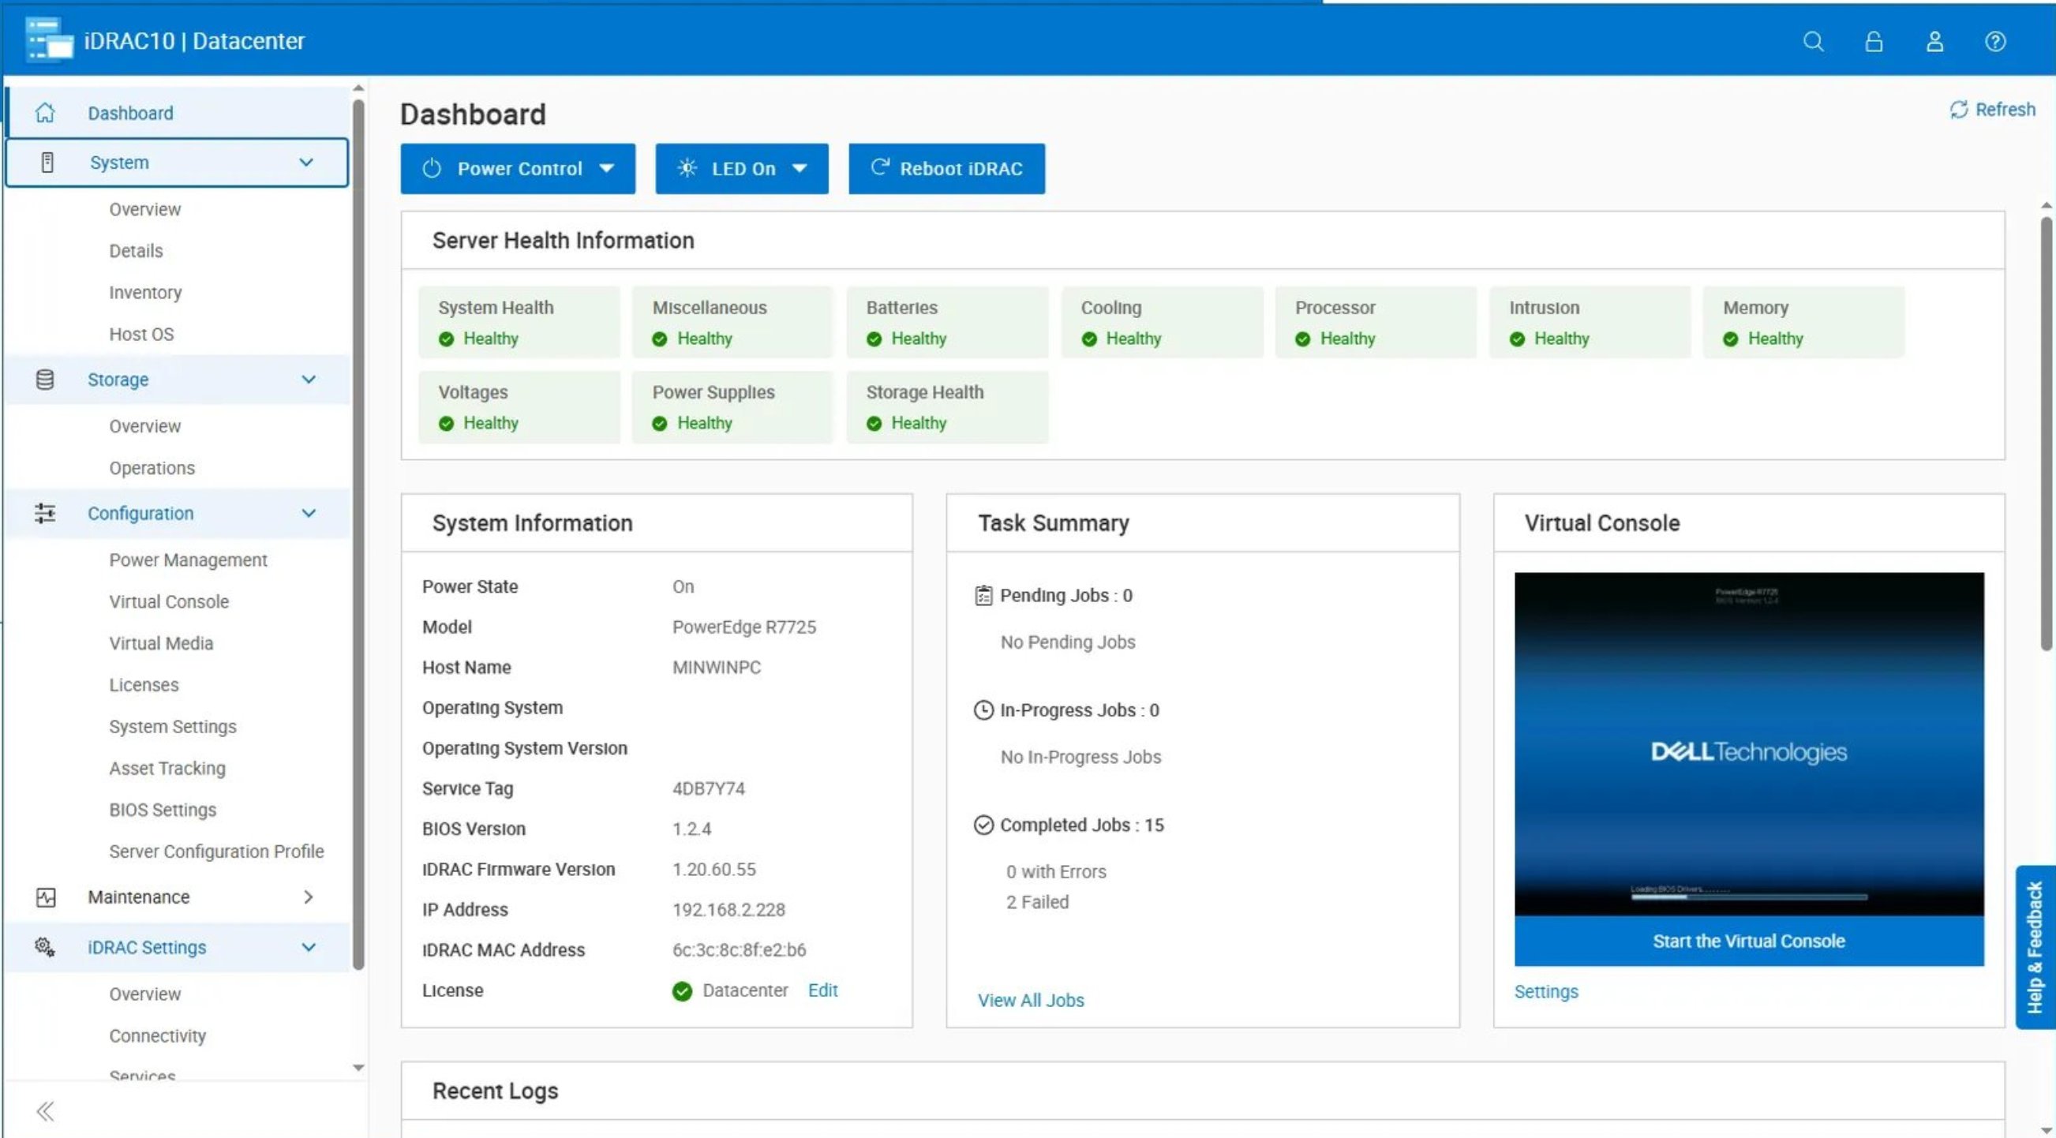Viewport: 2056px width, 1138px height.
Task: Click the iDRAC Settings gear icon
Action: tap(46, 947)
